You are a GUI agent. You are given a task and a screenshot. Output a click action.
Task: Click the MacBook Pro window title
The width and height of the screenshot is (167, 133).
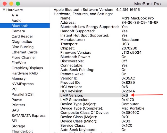147,4
